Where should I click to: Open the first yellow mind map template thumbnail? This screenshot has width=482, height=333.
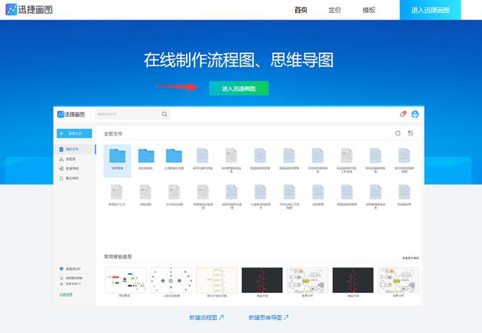pos(307,280)
